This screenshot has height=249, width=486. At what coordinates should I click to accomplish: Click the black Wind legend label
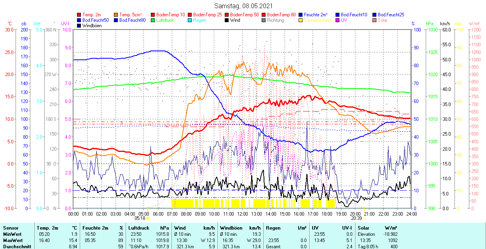tap(235, 20)
